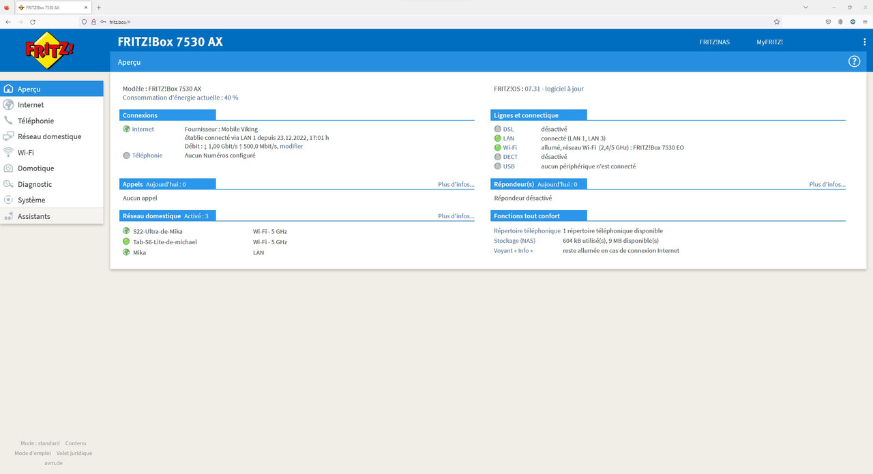Click the green icon beside Tab-S6-Lite-de-michael
Viewport: 873px width, 474px height.
click(x=126, y=241)
